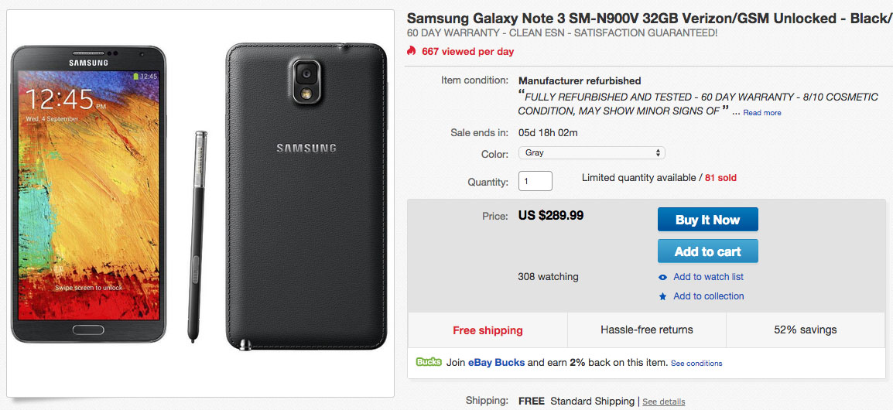Add item to watch list link
The image size is (893, 410).
click(x=708, y=277)
